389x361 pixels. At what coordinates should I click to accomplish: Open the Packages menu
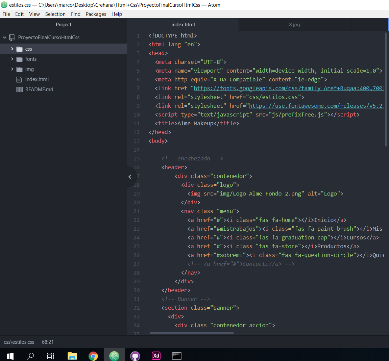coord(96,14)
